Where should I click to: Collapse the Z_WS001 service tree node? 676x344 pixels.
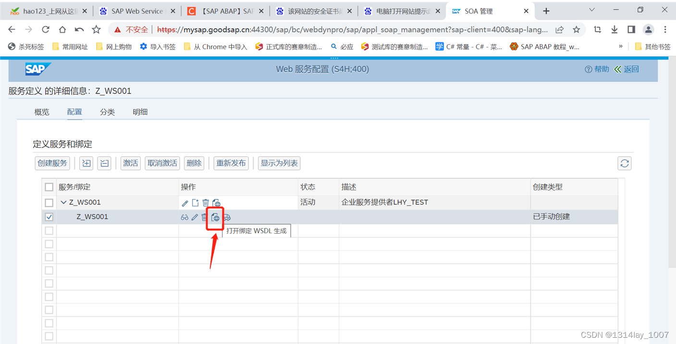pos(63,202)
